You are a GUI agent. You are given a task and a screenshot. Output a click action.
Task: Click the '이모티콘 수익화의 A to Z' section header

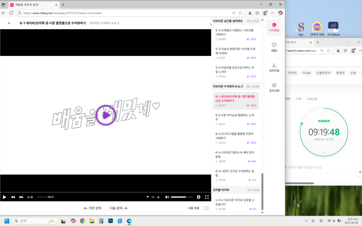point(236,86)
